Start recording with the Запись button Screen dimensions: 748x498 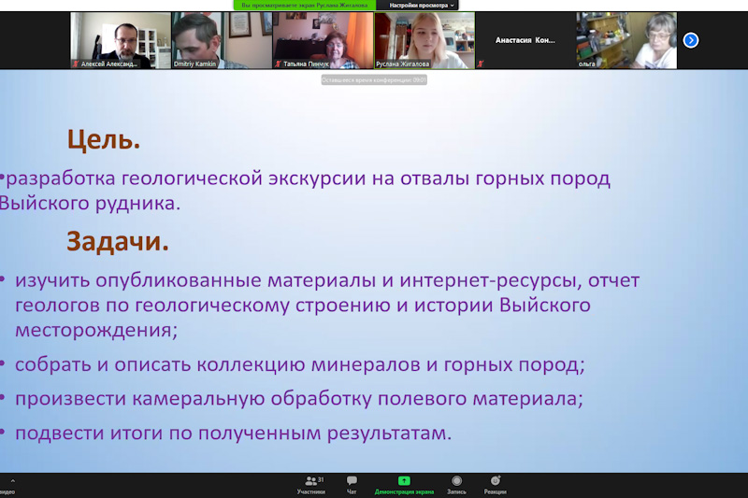456,484
